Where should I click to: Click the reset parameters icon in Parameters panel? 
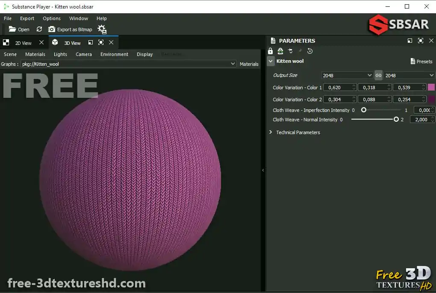coord(310,51)
